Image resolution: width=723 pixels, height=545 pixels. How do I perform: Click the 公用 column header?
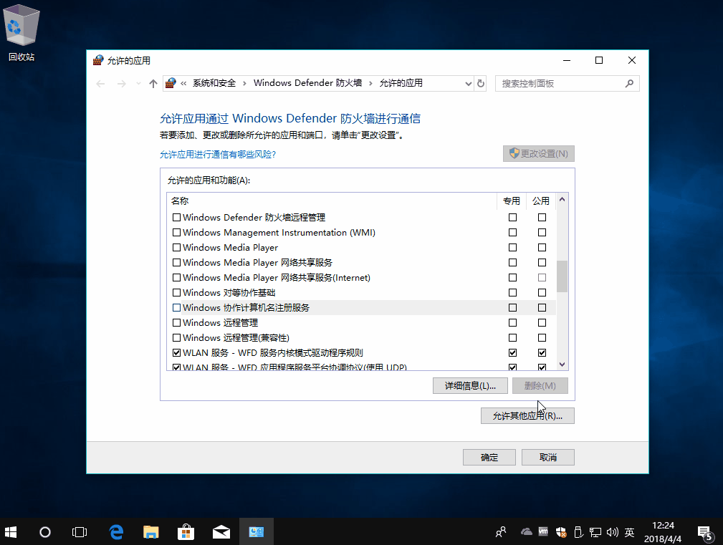pos(541,201)
